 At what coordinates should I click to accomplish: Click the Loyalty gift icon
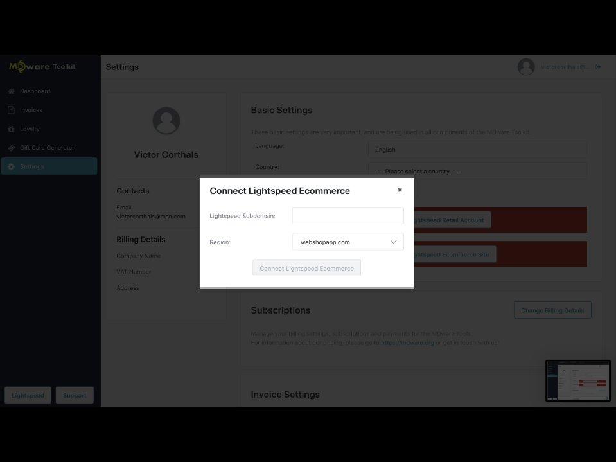(x=12, y=129)
